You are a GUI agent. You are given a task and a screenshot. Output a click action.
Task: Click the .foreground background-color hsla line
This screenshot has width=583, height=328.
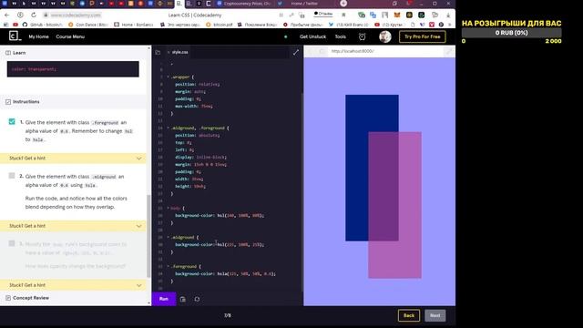coord(225,273)
